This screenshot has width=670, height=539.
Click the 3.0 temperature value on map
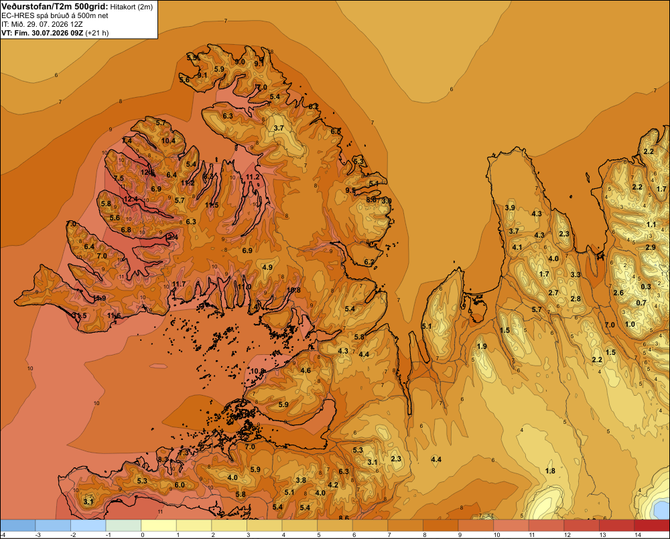click(x=387, y=201)
